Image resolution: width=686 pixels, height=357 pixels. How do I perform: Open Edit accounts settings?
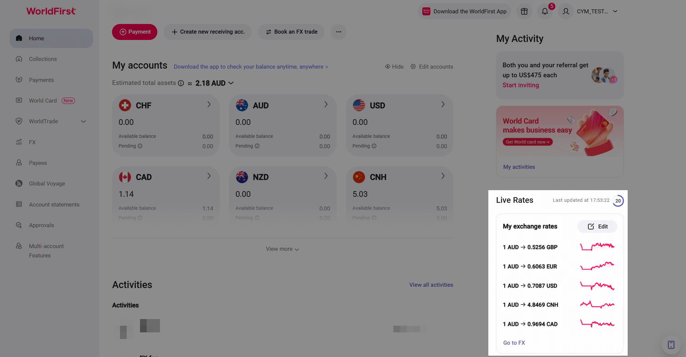coord(432,67)
